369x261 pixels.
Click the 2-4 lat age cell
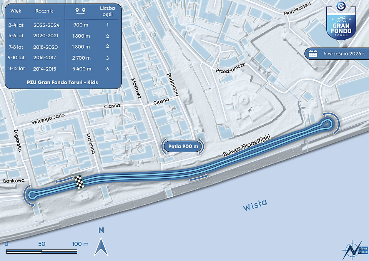16,25
